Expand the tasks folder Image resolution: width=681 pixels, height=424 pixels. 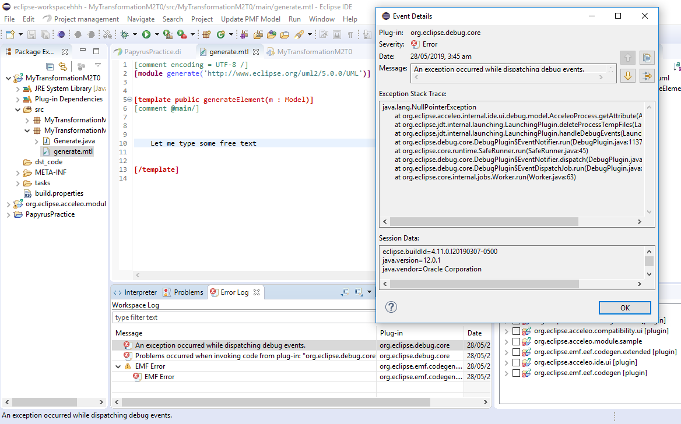(x=18, y=183)
